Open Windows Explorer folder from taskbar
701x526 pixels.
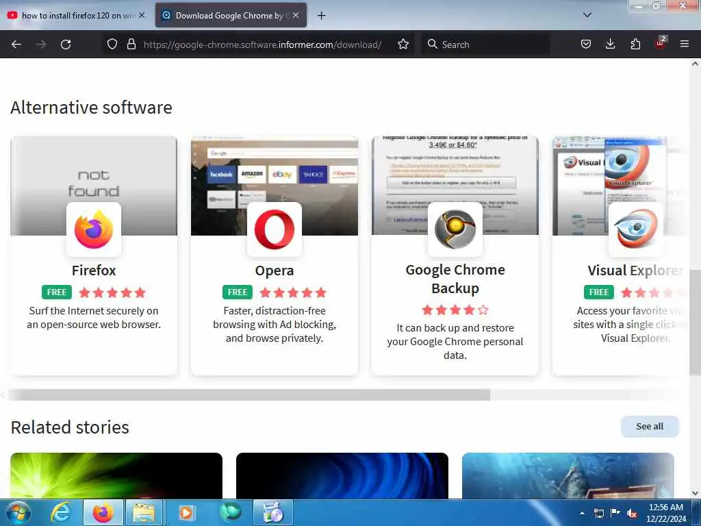[x=144, y=512]
